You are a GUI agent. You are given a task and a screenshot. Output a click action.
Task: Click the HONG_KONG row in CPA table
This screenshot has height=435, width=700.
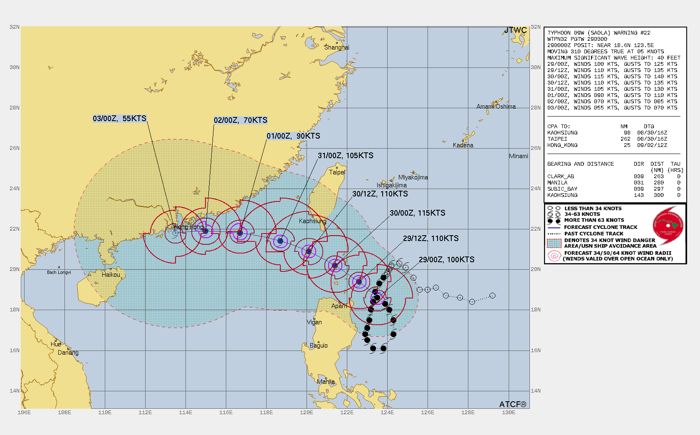(607, 145)
